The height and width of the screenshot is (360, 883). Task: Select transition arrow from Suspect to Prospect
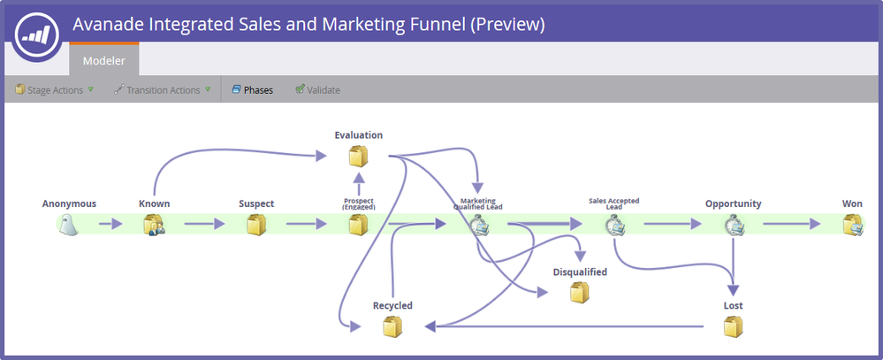pyautogui.click(x=307, y=224)
